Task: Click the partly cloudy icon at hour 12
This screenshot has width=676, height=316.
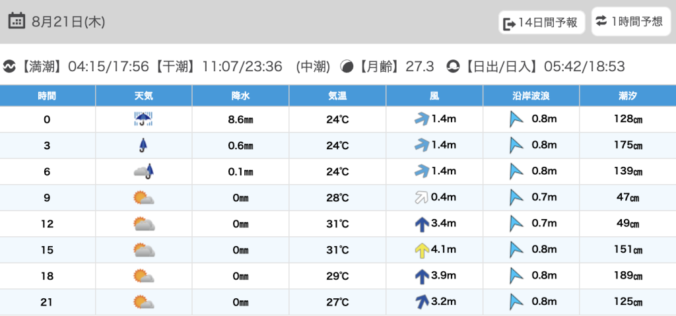Action: pos(144,224)
